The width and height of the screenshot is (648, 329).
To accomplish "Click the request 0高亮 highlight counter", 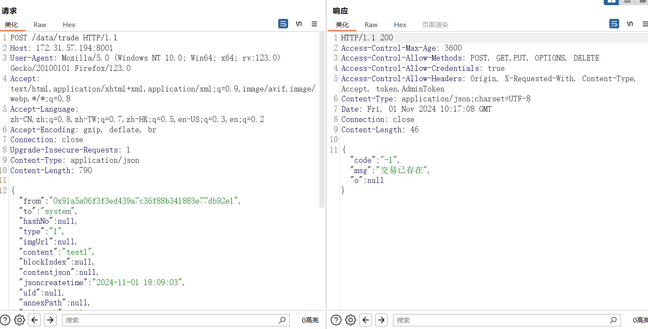I will (x=310, y=320).
